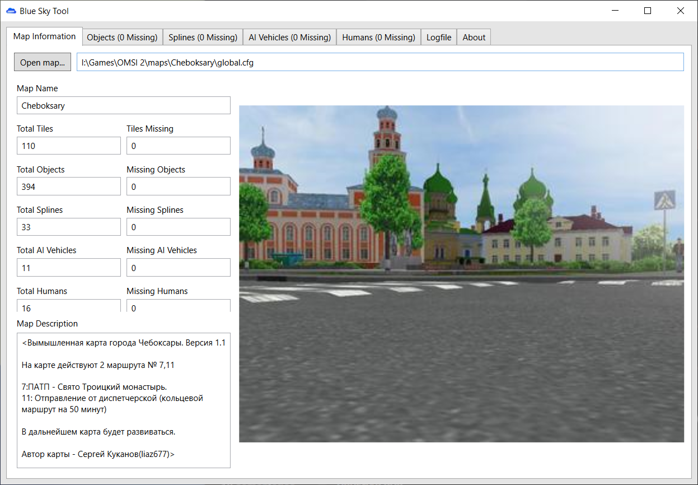698x485 pixels.
Task: Click the Cheboksary map preview image
Action: [461, 274]
